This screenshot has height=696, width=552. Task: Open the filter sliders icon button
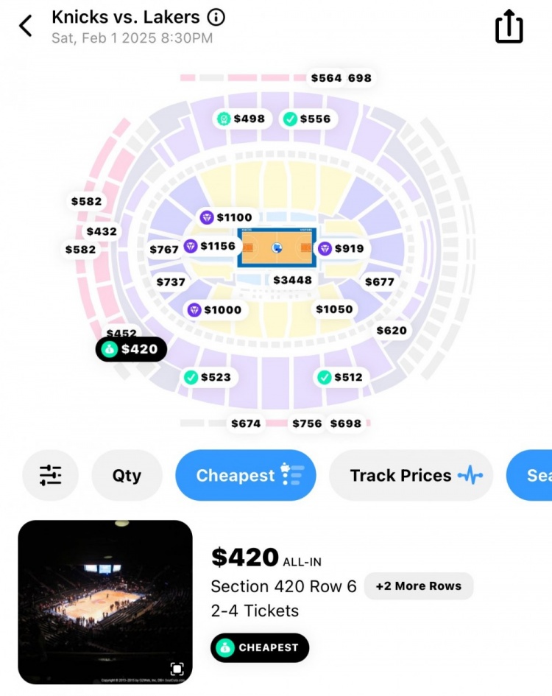[50, 476]
